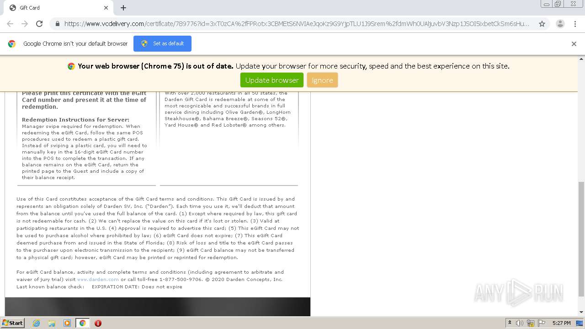Click the Chrome icon in the out-of-date banner

71,66
